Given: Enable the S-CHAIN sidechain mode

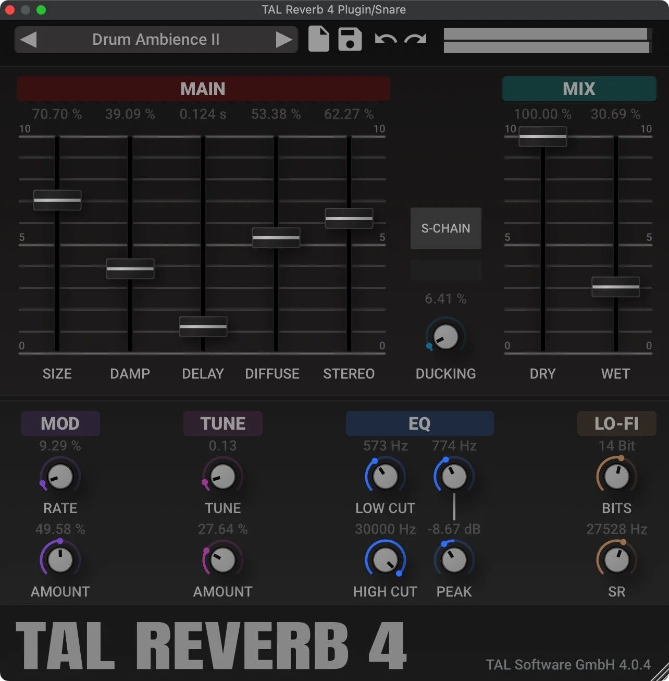Looking at the screenshot, I should coord(445,228).
